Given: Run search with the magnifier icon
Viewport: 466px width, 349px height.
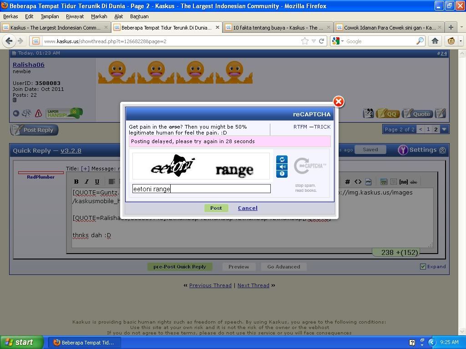Looking at the screenshot, I should [420, 41].
